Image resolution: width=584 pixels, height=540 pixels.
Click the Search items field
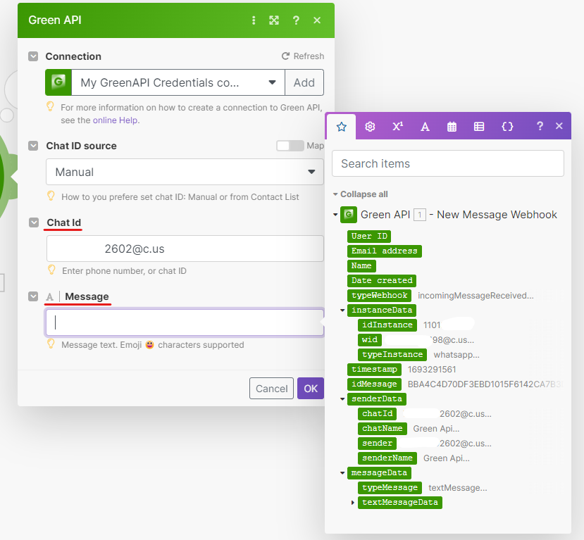click(447, 163)
